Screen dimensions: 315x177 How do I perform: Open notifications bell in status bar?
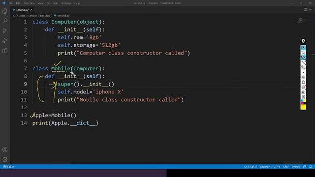(311, 167)
